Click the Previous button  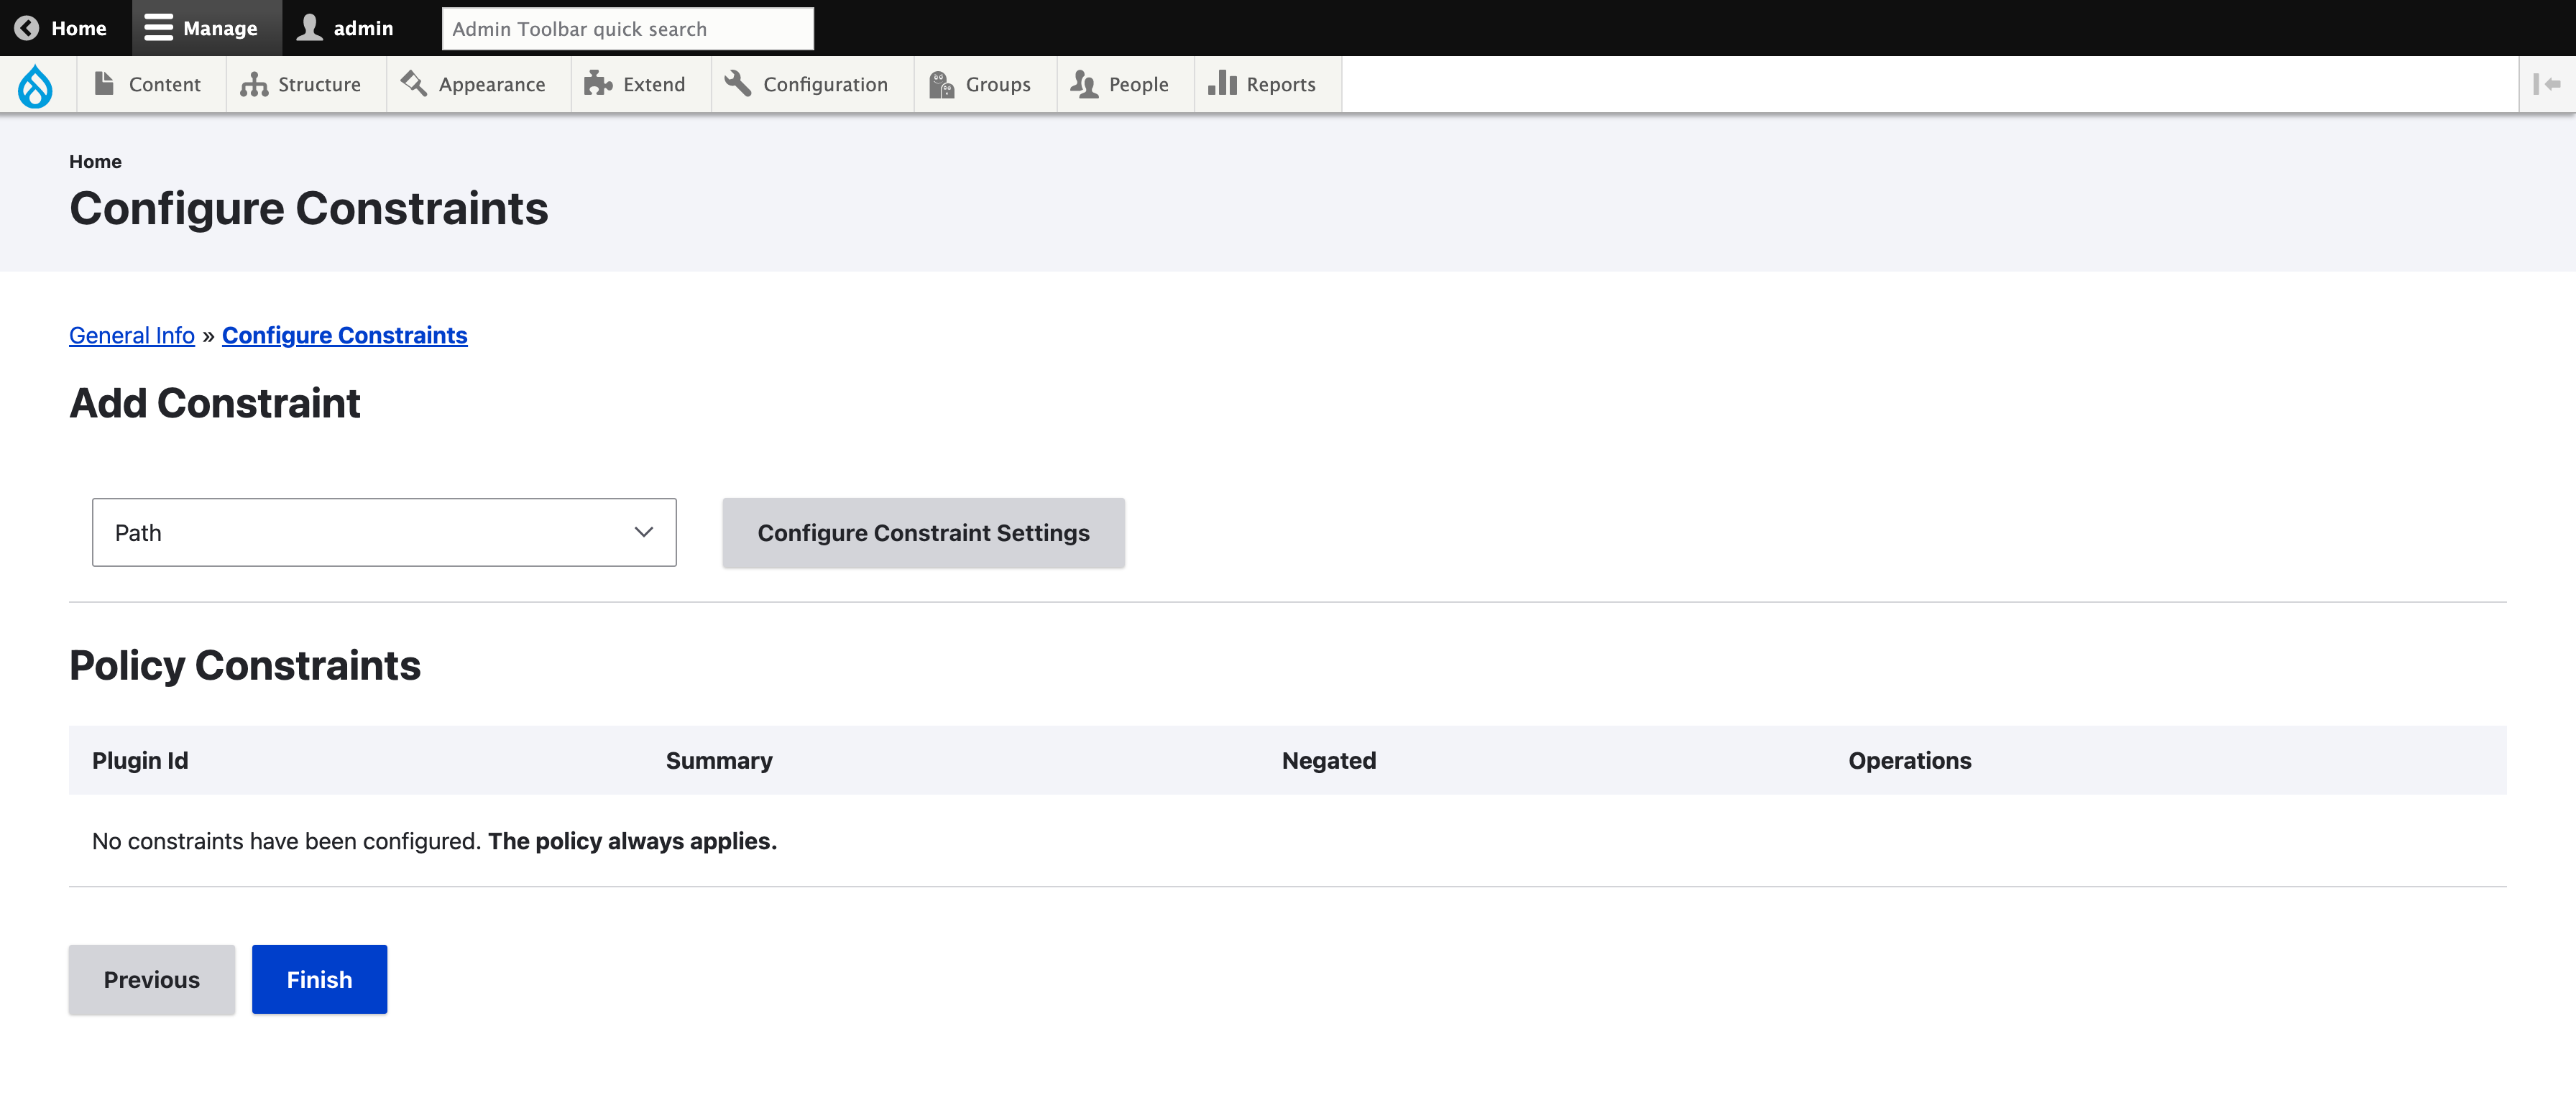151,979
